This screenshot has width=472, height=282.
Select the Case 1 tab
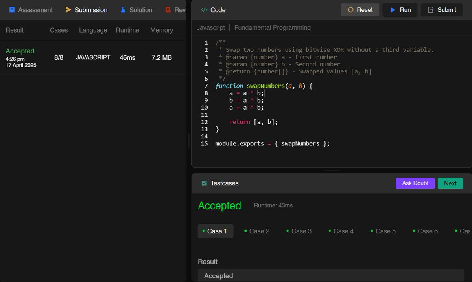(216, 231)
